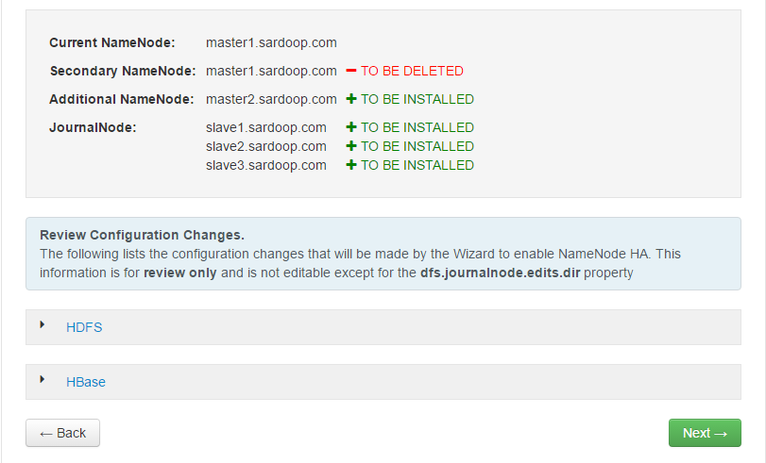
Task: Click the green plus icon for slave3.sardoop.com
Action: coord(350,165)
